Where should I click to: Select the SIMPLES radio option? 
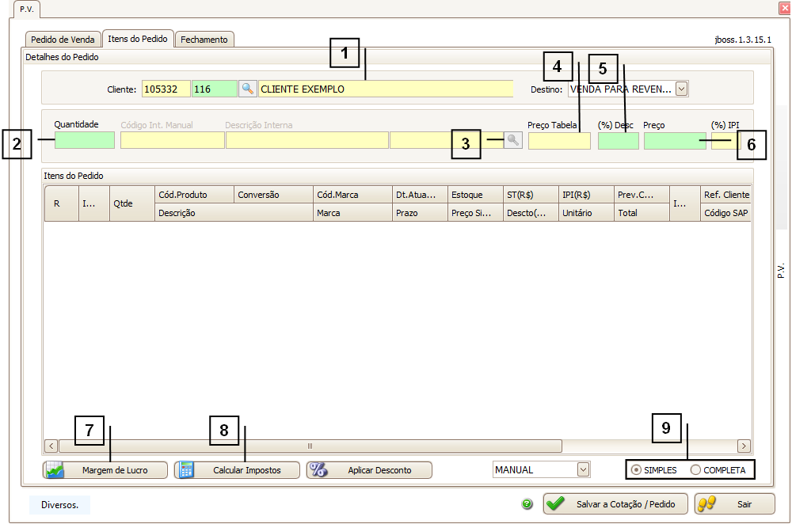click(637, 470)
